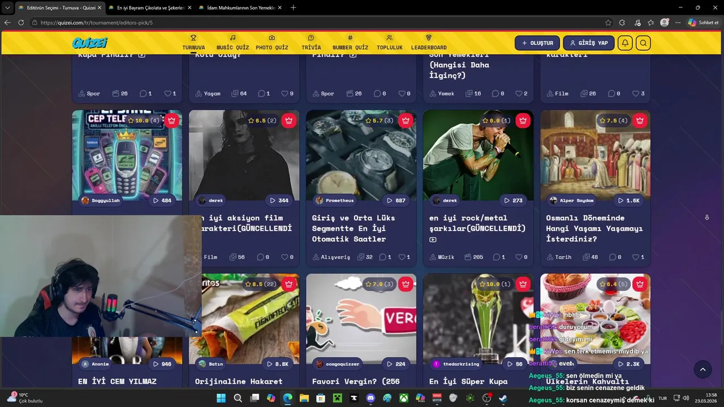724x407 pixels.
Task: Open the EN İYİ CEM YILMAZ tournament
Action: tap(117, 382)
